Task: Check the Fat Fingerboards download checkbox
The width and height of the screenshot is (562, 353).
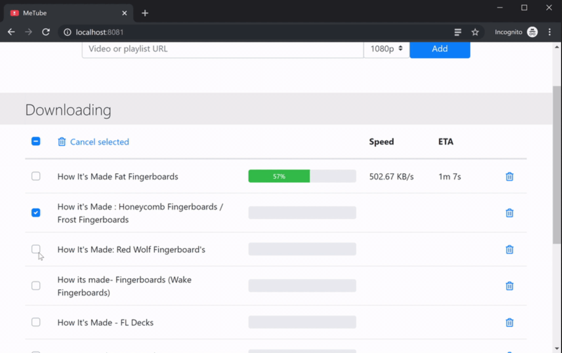Action: pyautogui.click(x=36, y=176)
